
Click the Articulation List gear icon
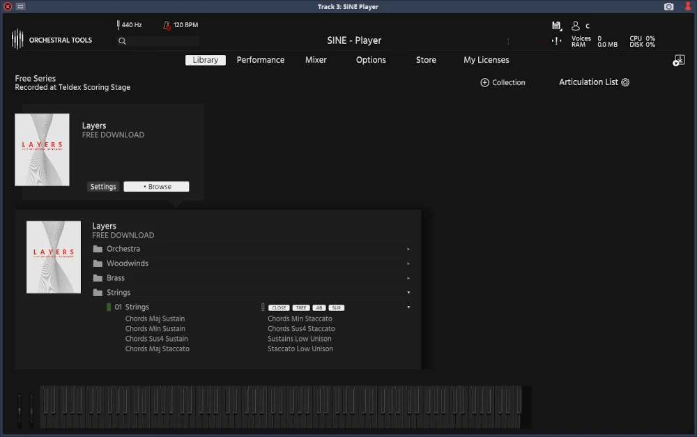point(625,82)
